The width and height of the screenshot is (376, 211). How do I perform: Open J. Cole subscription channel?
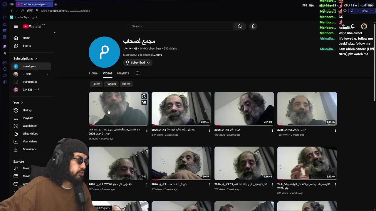[31, 74]
